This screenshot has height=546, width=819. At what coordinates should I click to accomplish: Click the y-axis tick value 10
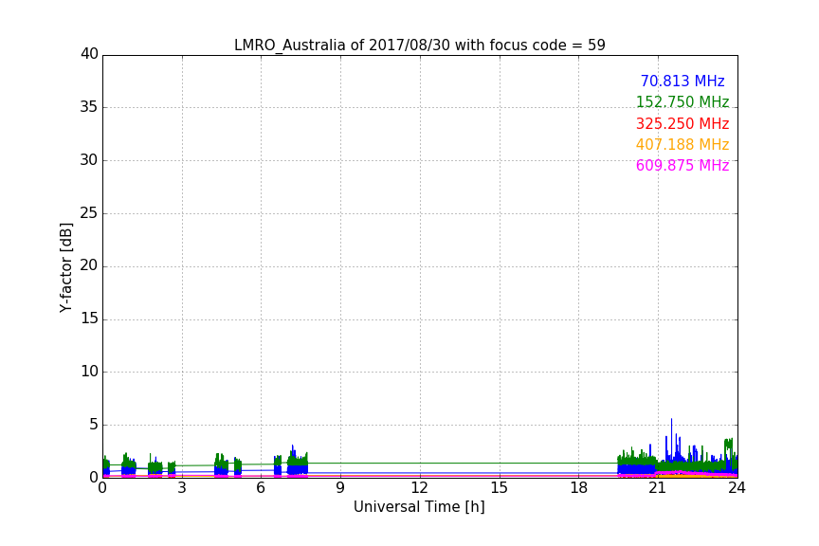[89, 372]
